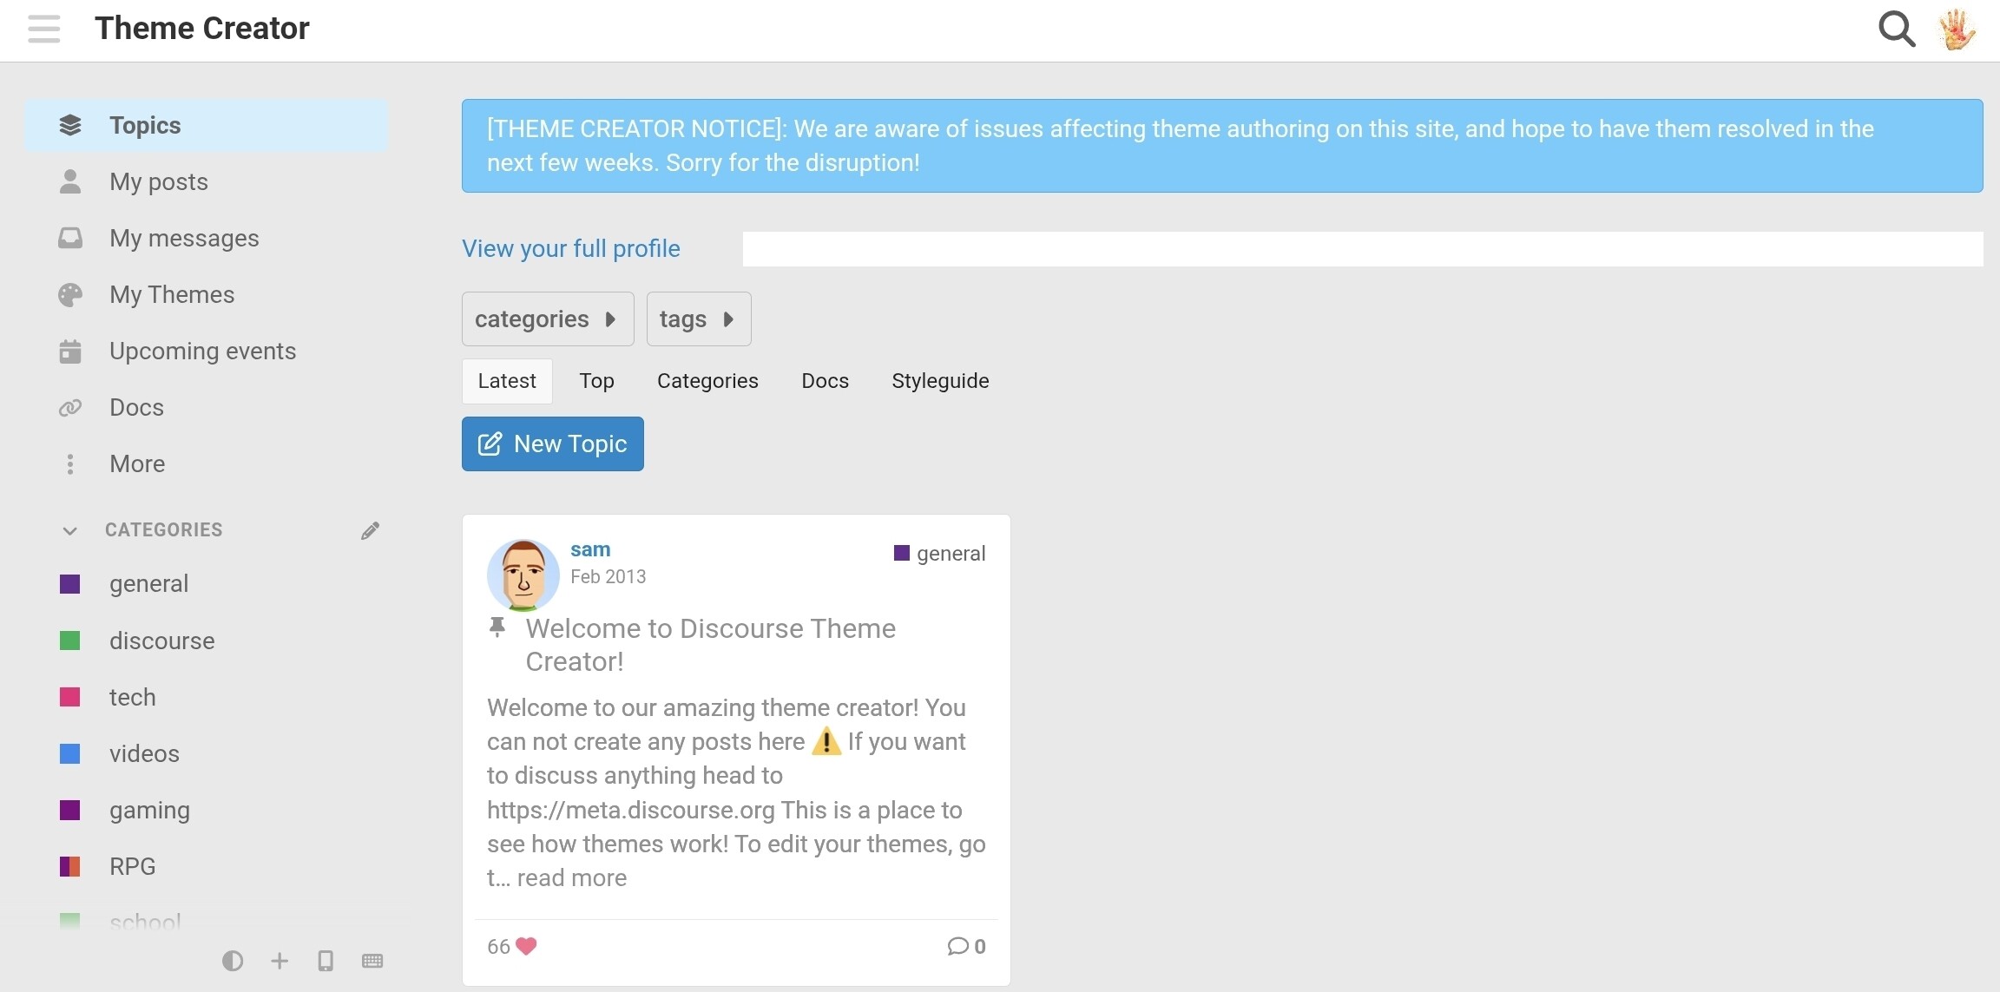Open View your full profile link
2000x992 pixels.
pyautogui.click(x=570, y=249)
